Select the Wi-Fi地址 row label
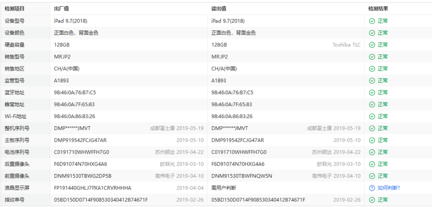This screenshot has height=207, width=432. pos(16,116)
